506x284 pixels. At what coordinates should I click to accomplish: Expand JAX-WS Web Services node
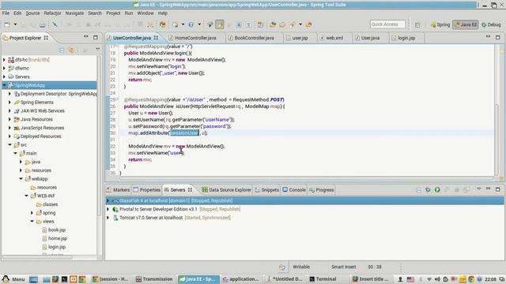pos(9,110)
